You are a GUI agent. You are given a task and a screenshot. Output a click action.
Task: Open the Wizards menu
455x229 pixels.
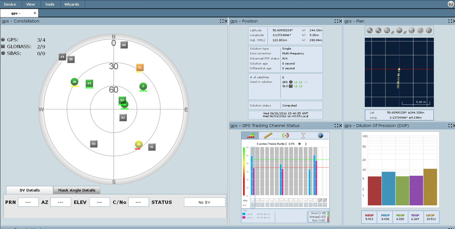coord(72,4)
